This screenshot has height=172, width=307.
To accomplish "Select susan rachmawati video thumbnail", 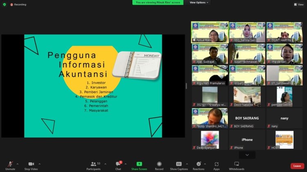I will click(247, 54).
